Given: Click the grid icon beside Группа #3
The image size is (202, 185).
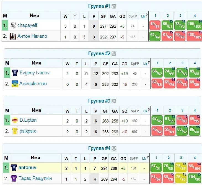Looking at the screenshot, I should tap(114, 101).
